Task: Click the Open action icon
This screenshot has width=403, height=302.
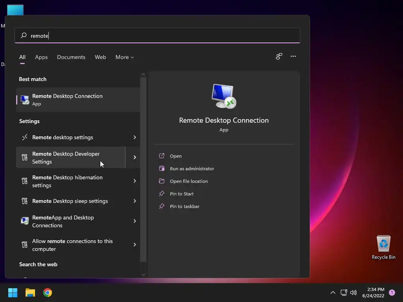Action: click(162, 156)
